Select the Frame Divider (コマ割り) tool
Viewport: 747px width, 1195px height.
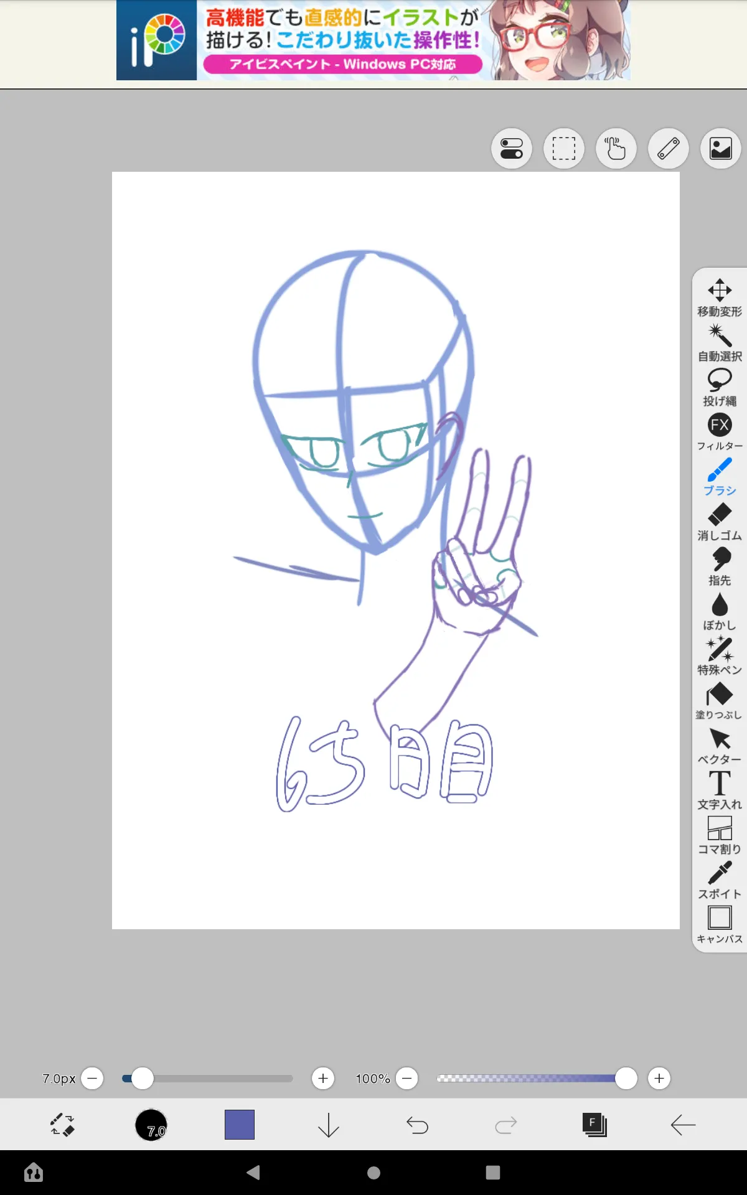coord(720,835)
